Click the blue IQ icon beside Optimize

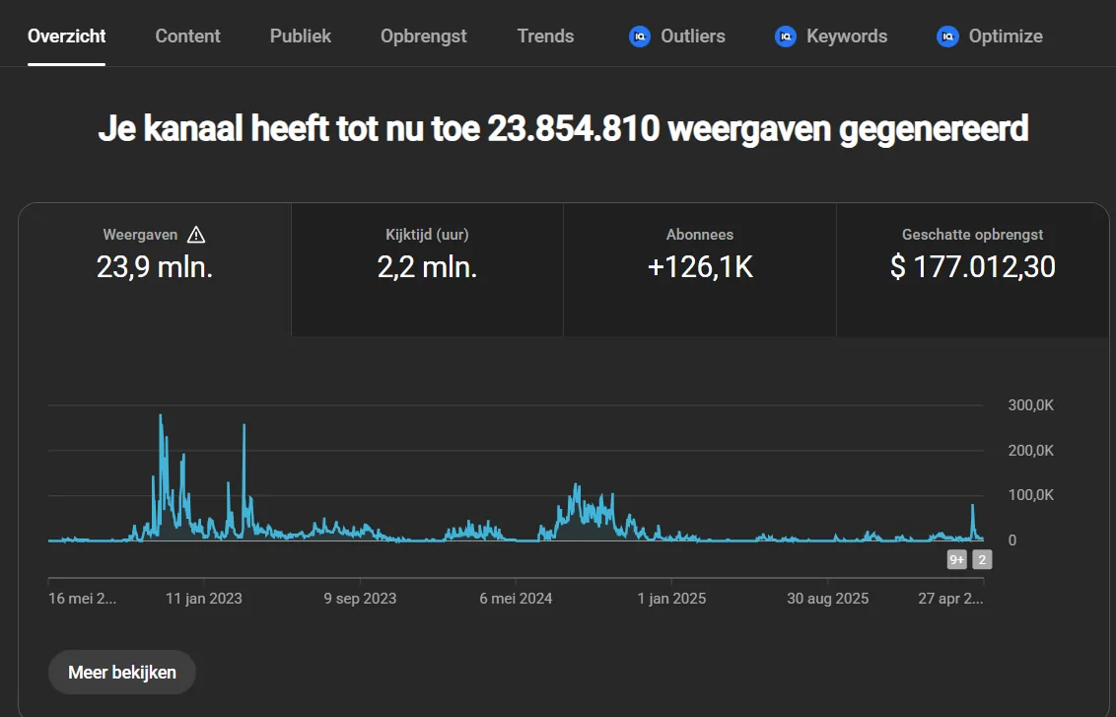click(x=947, y=36)
